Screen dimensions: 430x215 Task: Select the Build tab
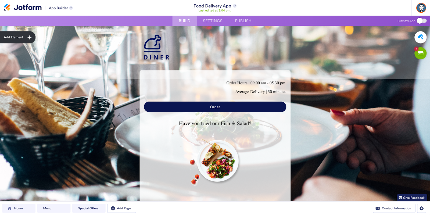[184, 21]
